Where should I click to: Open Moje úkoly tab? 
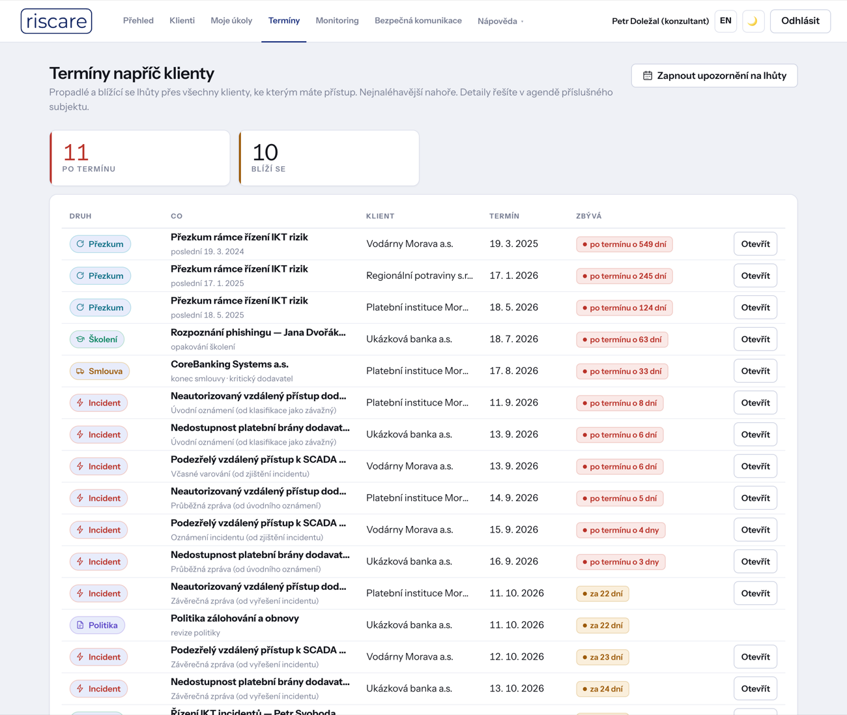pos(231,21)
